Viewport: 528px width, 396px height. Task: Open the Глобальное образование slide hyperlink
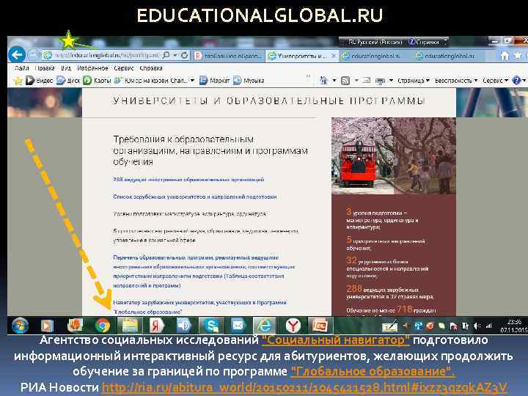[x=373, y=371]
